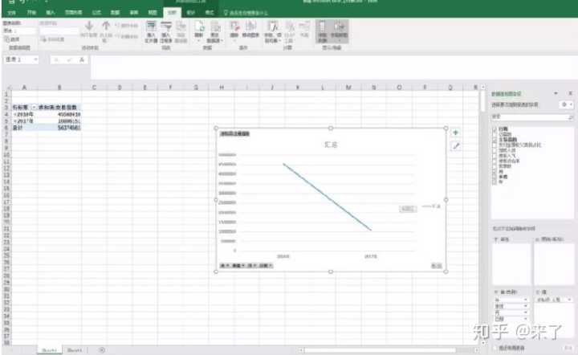Toggle the first field checkbox in field list
Viewport: 578px width, 355px height.
(x=495, y=128)
